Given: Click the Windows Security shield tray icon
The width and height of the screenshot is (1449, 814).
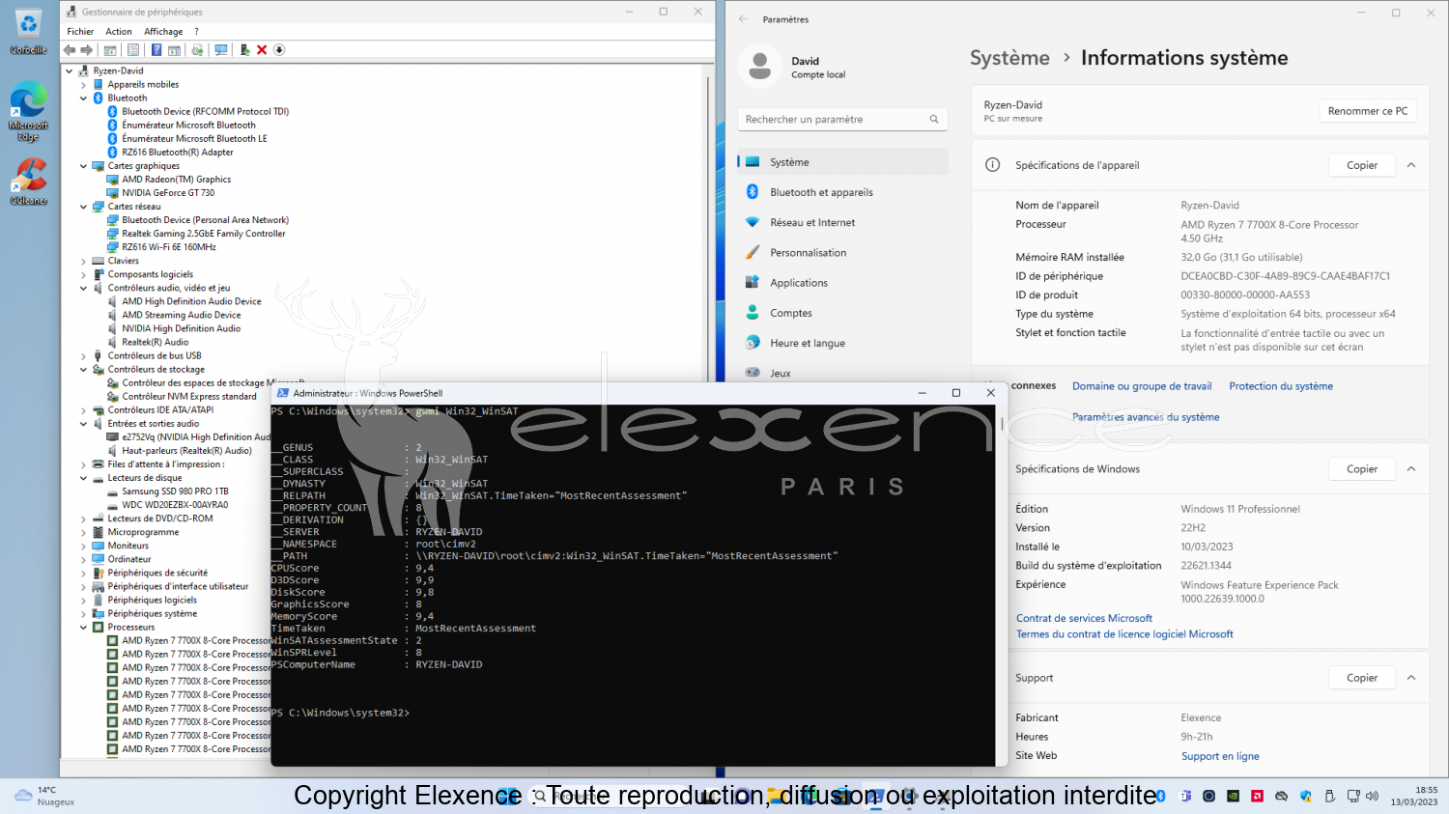Looking at the screenshot, I should point(1306,797).
